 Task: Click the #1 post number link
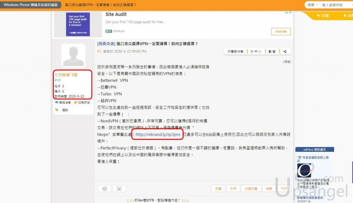click(99, 52)
